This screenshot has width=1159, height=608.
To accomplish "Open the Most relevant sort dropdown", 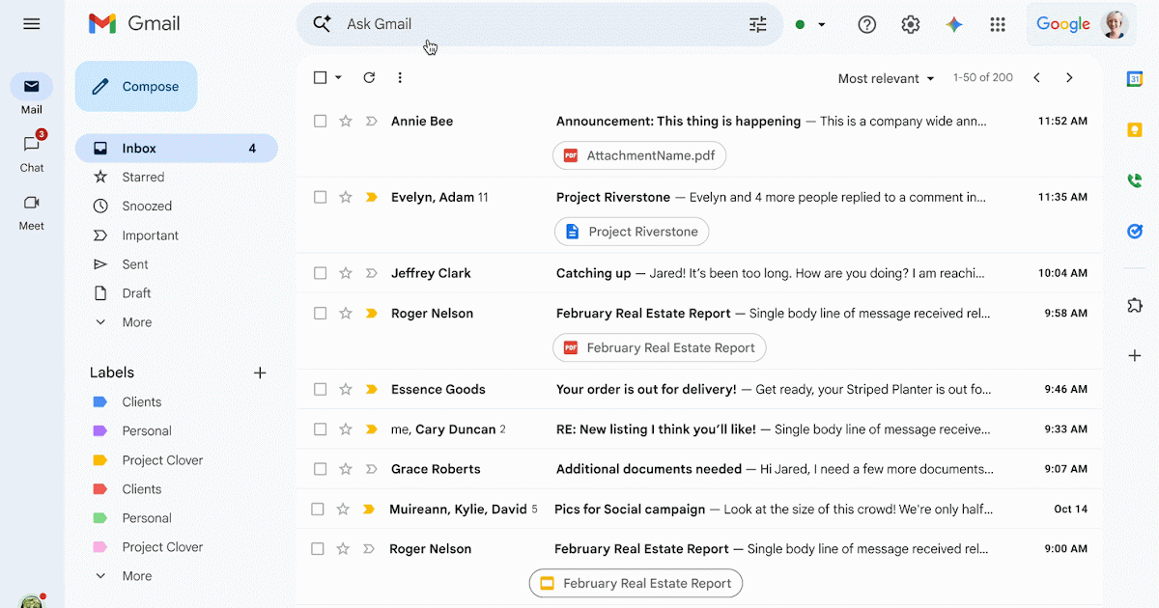I will point(886,79).
